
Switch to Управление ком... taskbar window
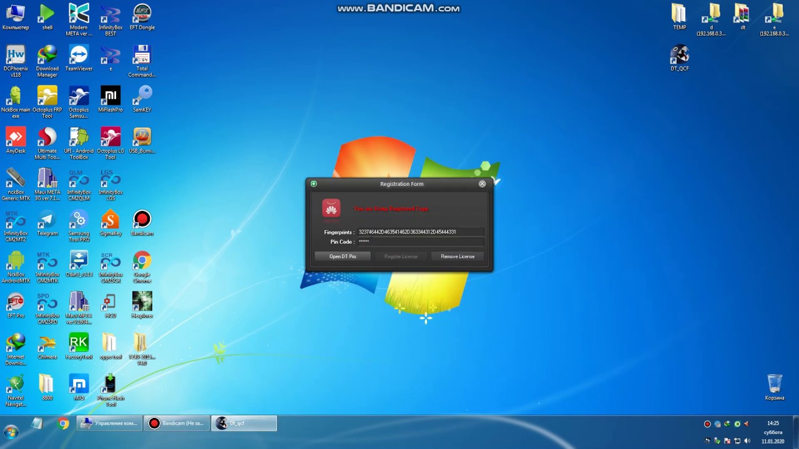click(x=109, y=423)
